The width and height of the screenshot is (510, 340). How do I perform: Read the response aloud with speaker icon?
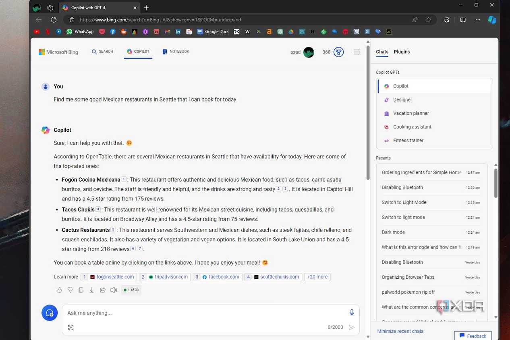[114, 290]
